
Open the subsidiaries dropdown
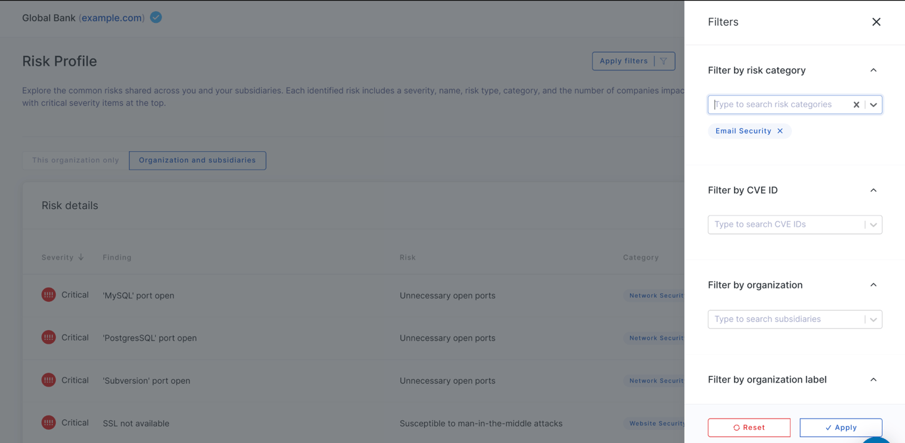tap(873, 319)
